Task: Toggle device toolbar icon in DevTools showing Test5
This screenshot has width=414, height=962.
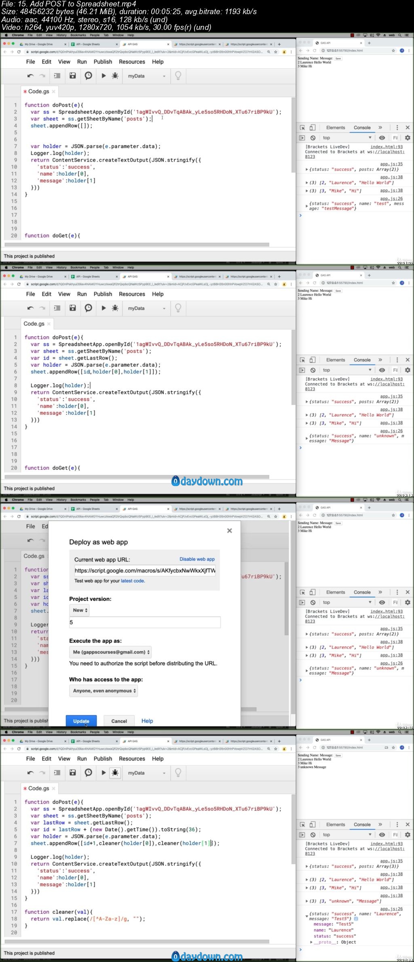Action: coord(313,824)
